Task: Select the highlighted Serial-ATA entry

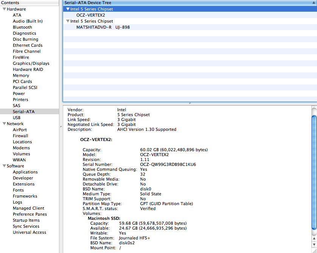Action: point(30,112)
